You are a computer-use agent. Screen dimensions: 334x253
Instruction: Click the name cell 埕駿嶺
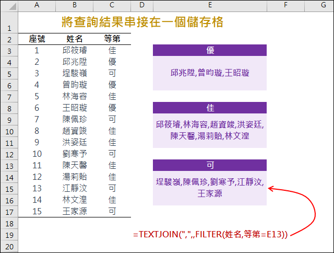[x=74, y=73]
